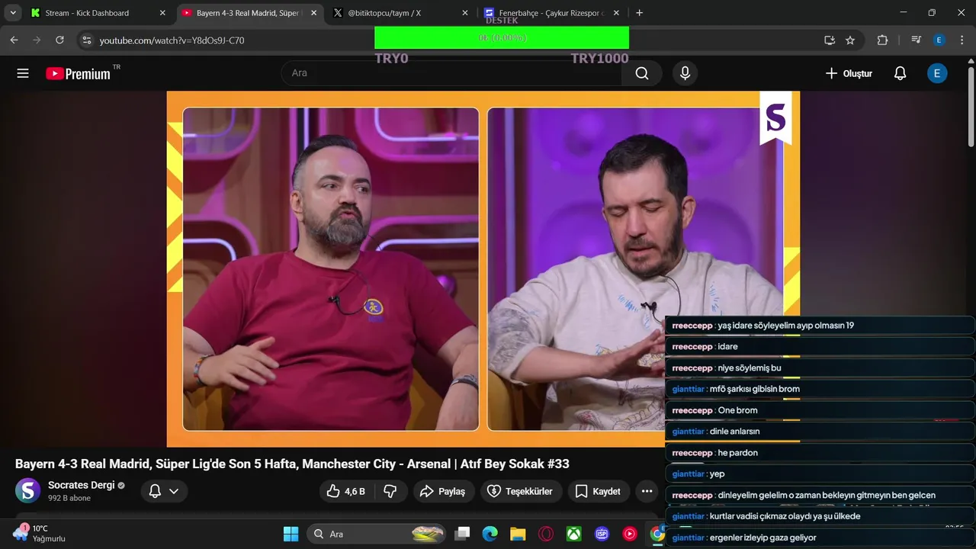Click the Paylaş share button

click(444, 491)
